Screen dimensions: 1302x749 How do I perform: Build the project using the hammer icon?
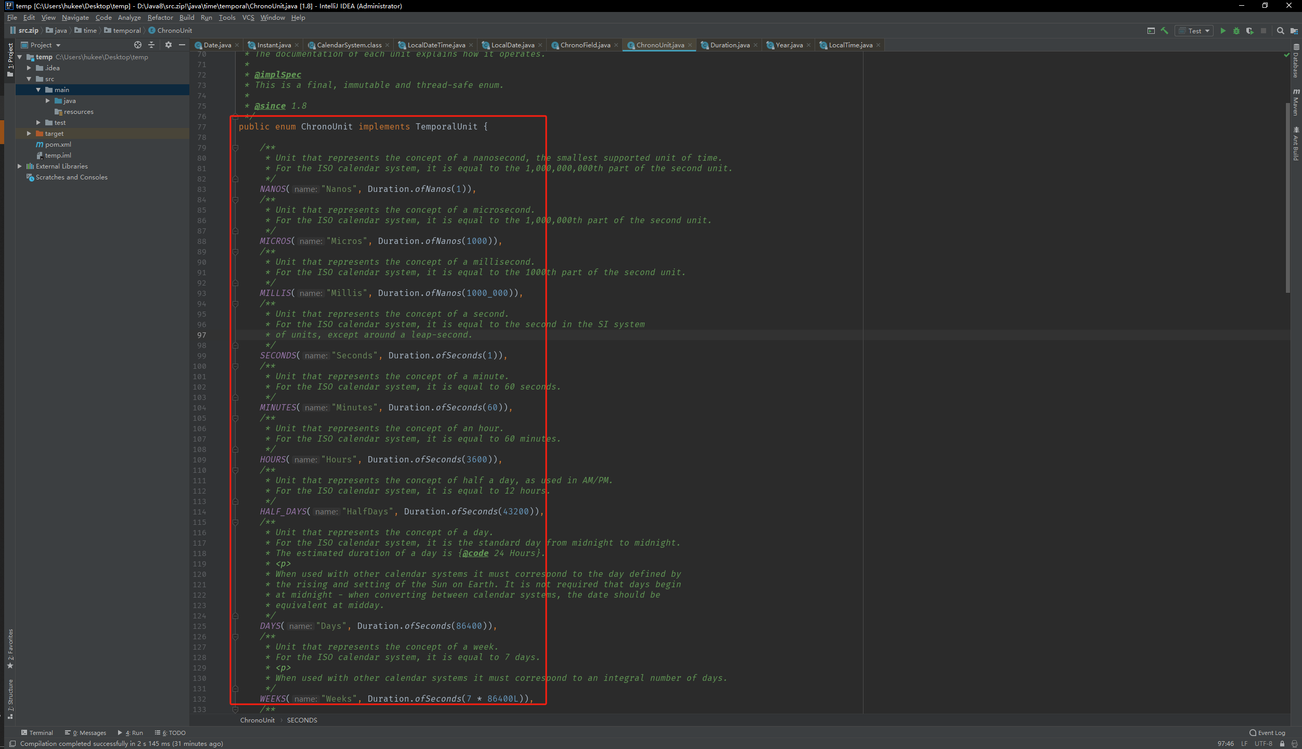click(x=1164, y=31)
